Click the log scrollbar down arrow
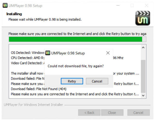Image resolution: width=155 pixels, height=121 pixels. pos(143,95)
